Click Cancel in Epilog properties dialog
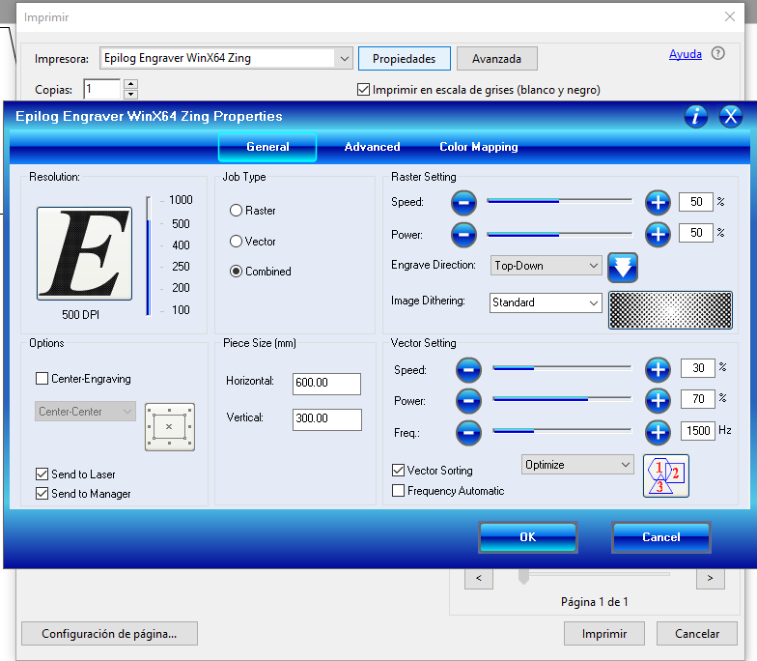 click(660, 537)
